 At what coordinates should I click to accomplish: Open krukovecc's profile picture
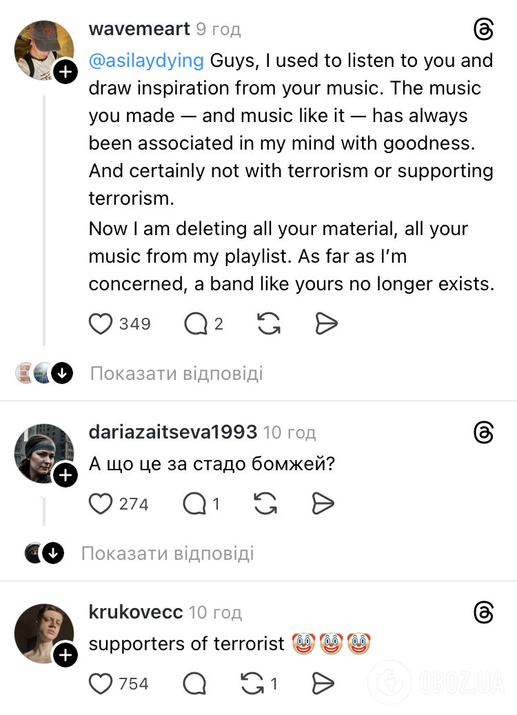(x=43, y=632)
